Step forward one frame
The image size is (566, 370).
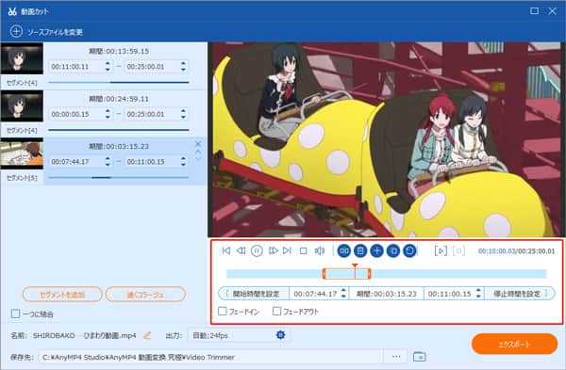pyautogui.click(x=274, y=250)
